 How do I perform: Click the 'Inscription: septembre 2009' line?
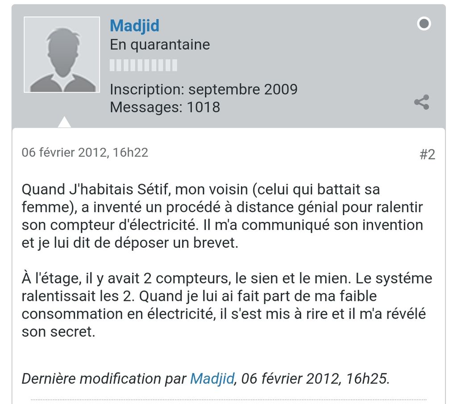(x=204, y=89)
